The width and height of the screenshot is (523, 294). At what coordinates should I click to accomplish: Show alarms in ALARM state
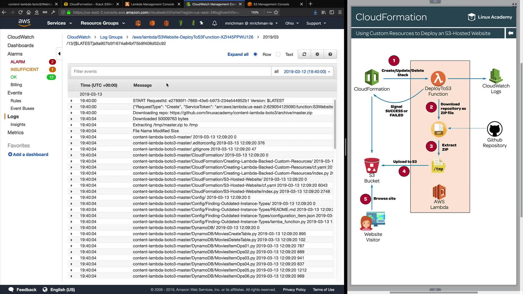(18, 62)
